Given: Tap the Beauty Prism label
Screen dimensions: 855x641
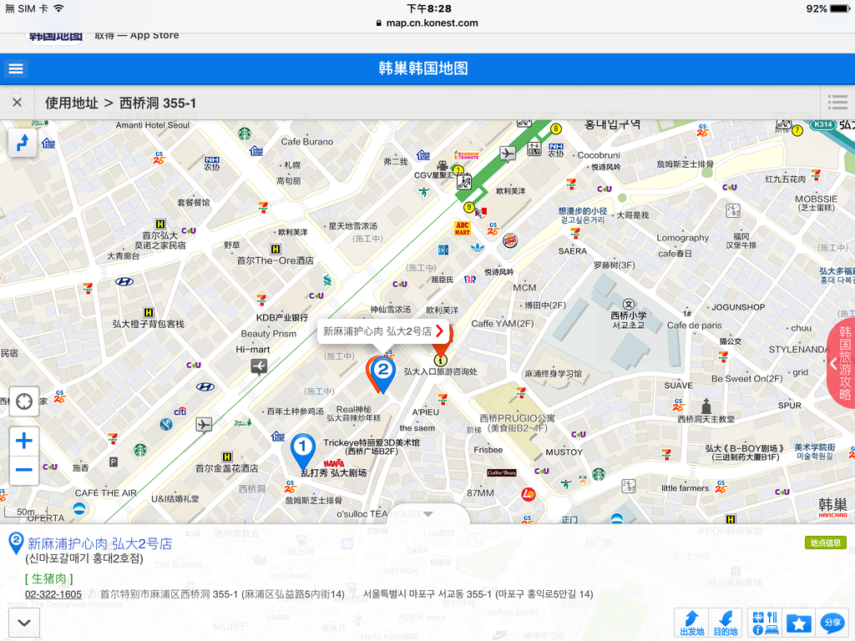Looking at the screenshot, I should coord(269,334).
